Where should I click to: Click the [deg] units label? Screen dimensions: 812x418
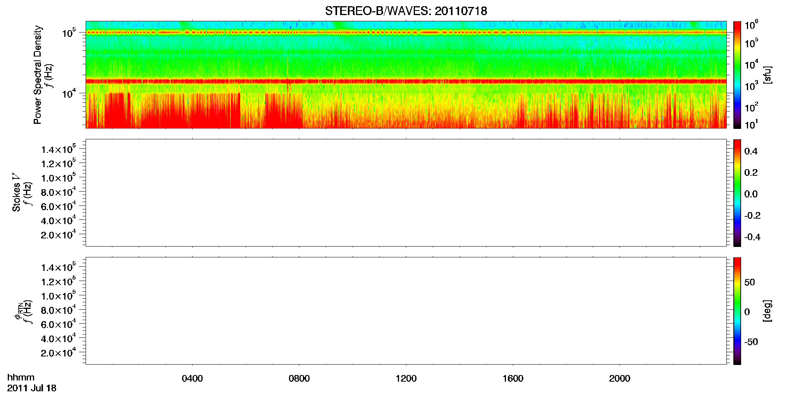click(x=767, y=311)
